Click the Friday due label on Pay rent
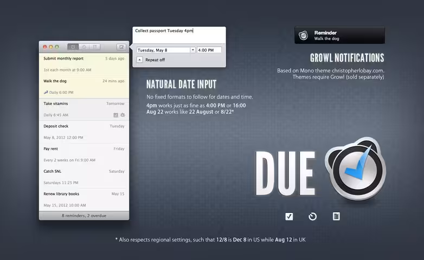The image size is (424, 260). (x=119, y=148)
